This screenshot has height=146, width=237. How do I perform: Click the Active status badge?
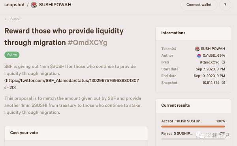pyautogui.click(x=12, y=55)
